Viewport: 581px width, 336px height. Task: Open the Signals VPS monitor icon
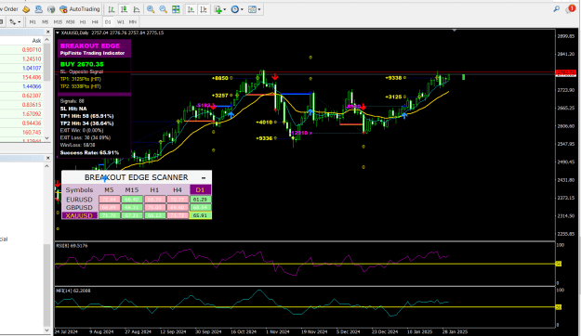point(38,9)
